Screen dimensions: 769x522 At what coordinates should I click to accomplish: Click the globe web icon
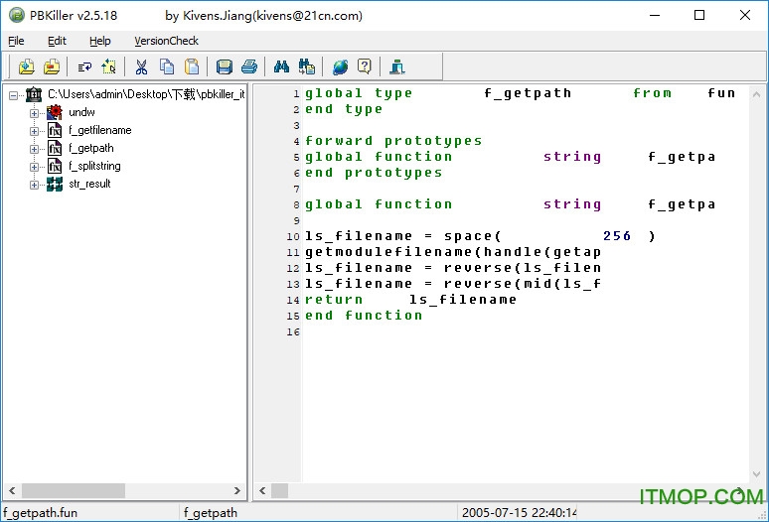(x=340, y=66)
